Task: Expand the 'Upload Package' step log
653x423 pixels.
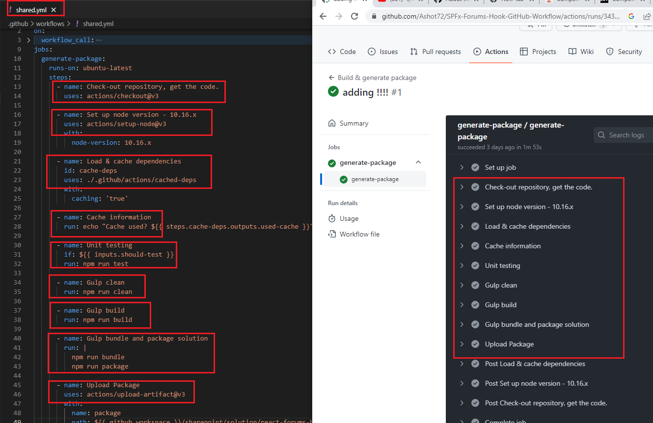Action: 462,344
